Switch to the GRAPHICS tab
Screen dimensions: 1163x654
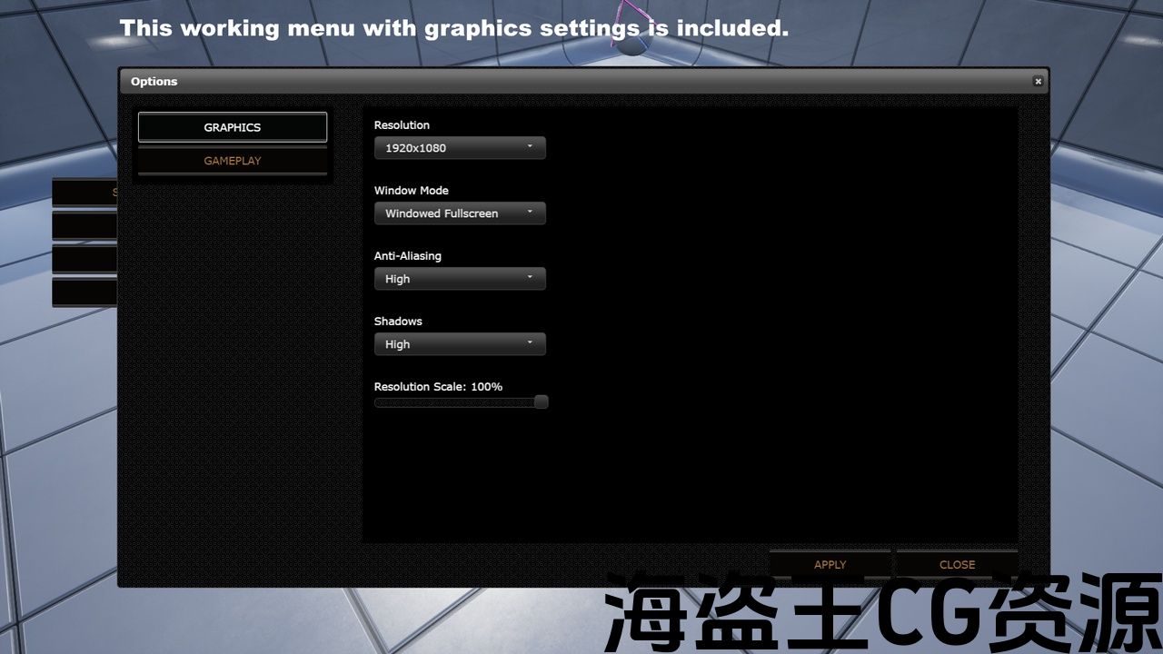point(233,128)
